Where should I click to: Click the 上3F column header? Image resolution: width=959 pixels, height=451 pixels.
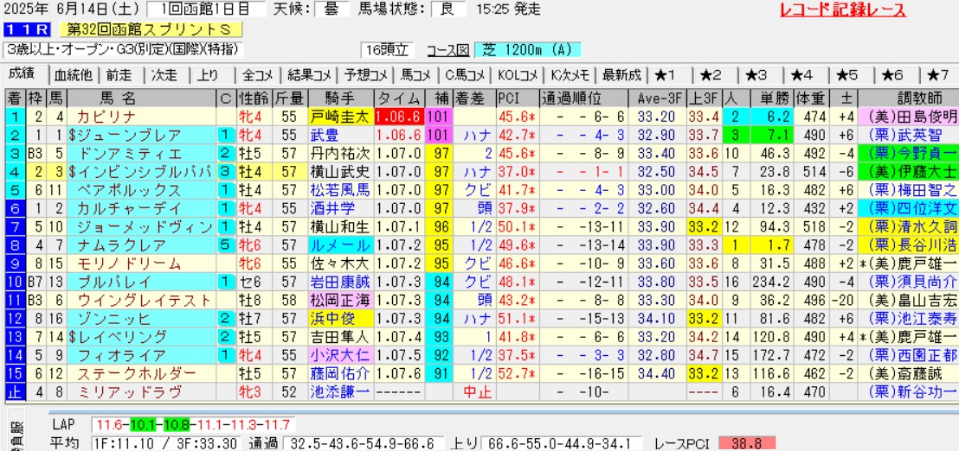(x=703, y=98)
